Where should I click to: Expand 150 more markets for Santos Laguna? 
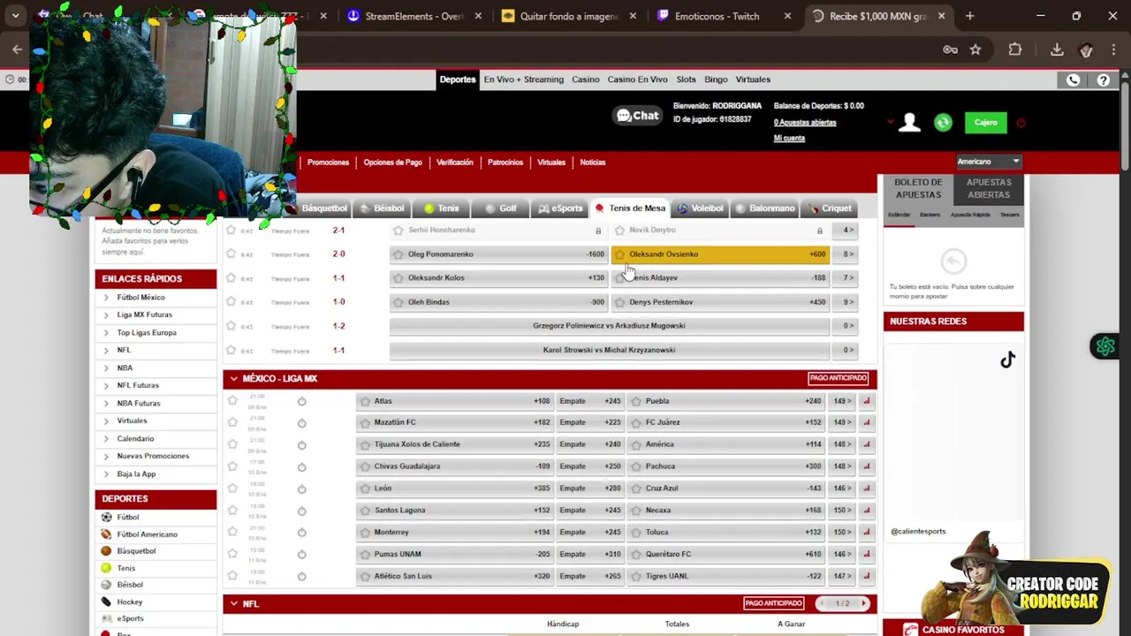point(843,511)
